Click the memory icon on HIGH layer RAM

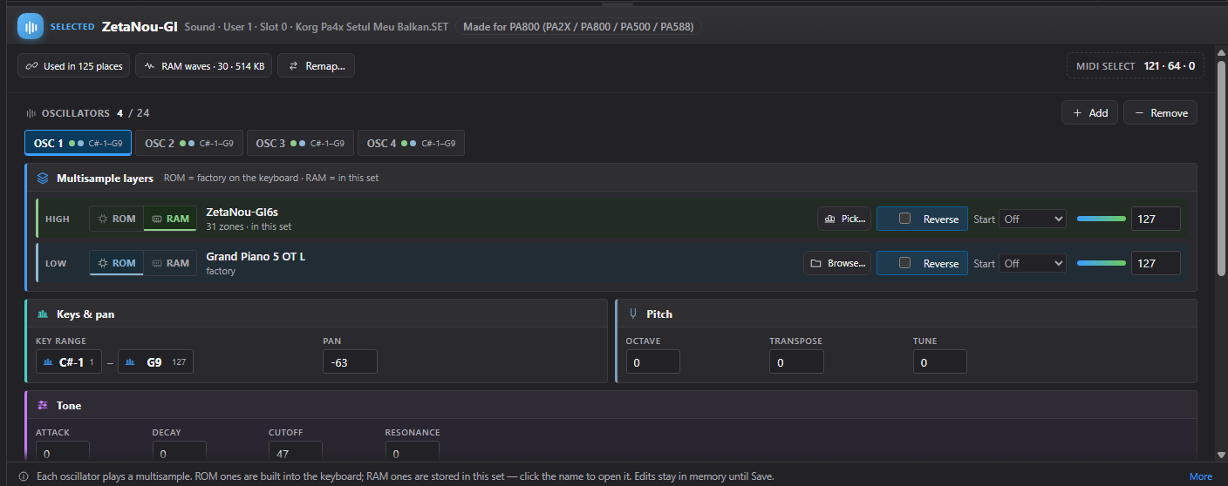pos(157,219)
